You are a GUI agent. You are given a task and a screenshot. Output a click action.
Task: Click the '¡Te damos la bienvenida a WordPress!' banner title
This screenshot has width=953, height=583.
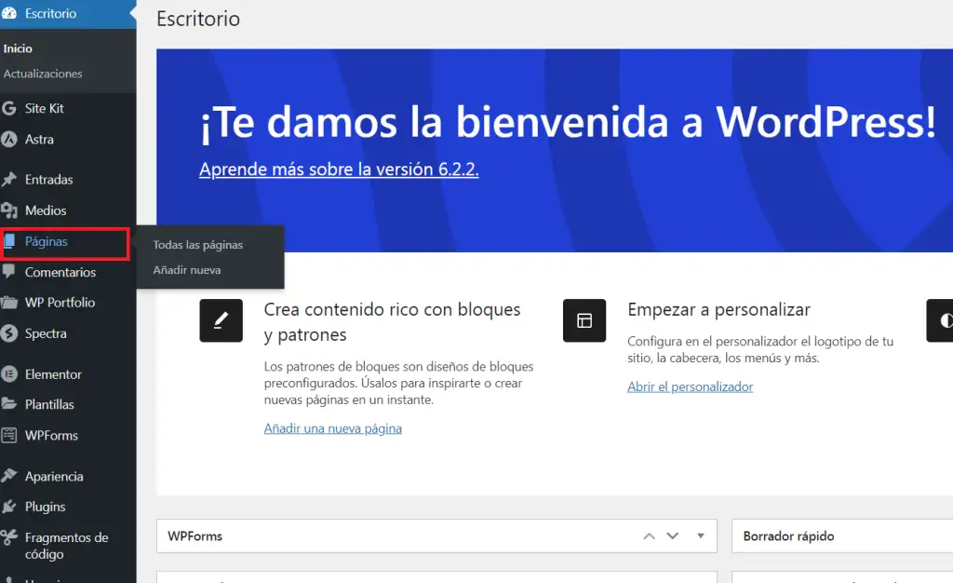568,122
